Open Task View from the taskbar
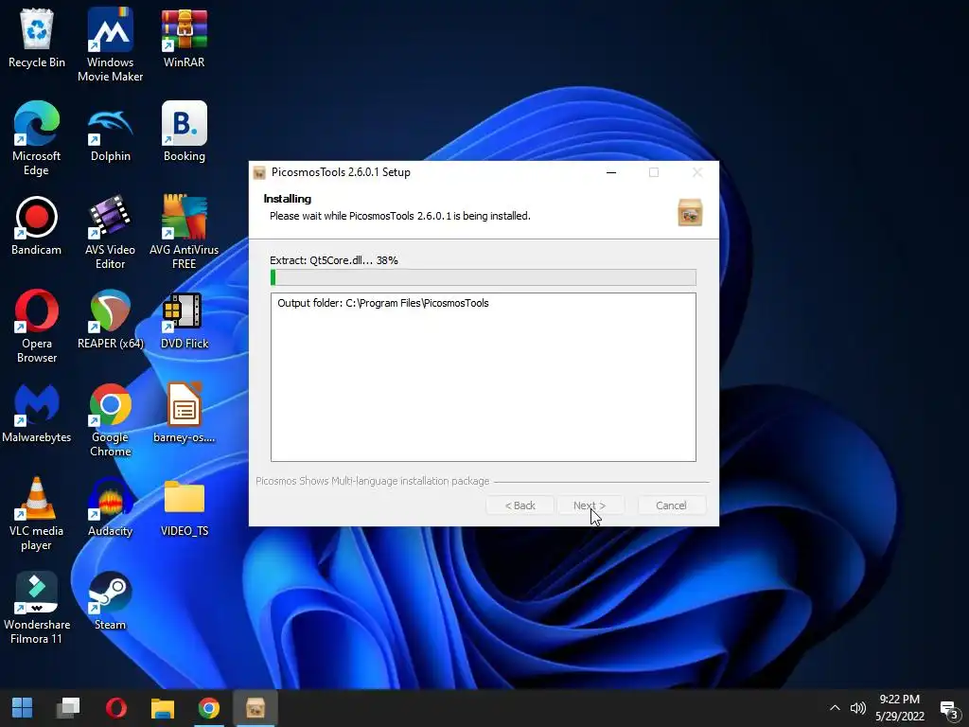Viewport: 969px width, 727px height. [x=68, y=708]
